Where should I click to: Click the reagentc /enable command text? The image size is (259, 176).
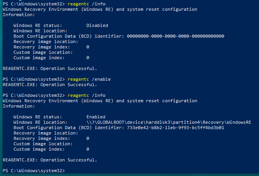pyautogui.click(x=89, y=79)
